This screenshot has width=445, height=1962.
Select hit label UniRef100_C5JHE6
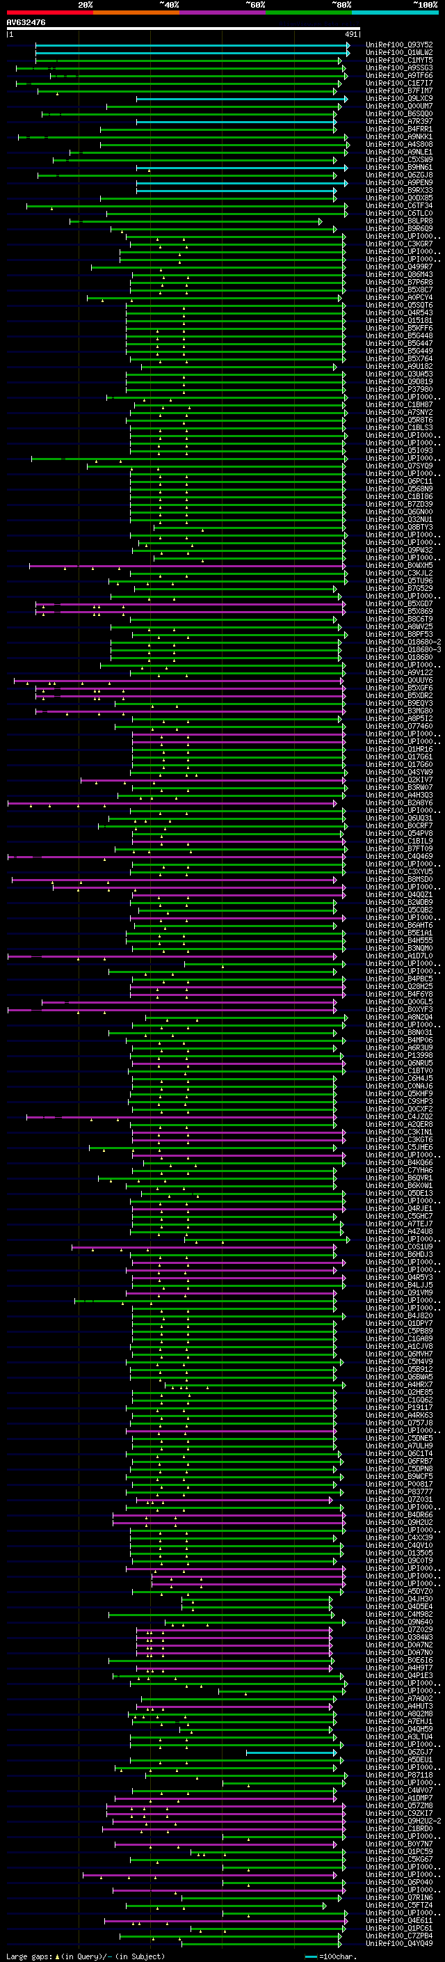click(399, 1147)
